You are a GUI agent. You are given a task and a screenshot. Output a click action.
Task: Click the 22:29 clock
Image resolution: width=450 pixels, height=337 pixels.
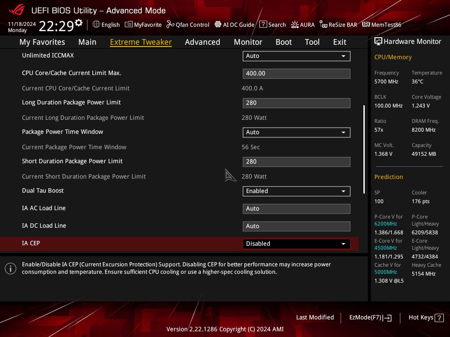tap(56, 26)
